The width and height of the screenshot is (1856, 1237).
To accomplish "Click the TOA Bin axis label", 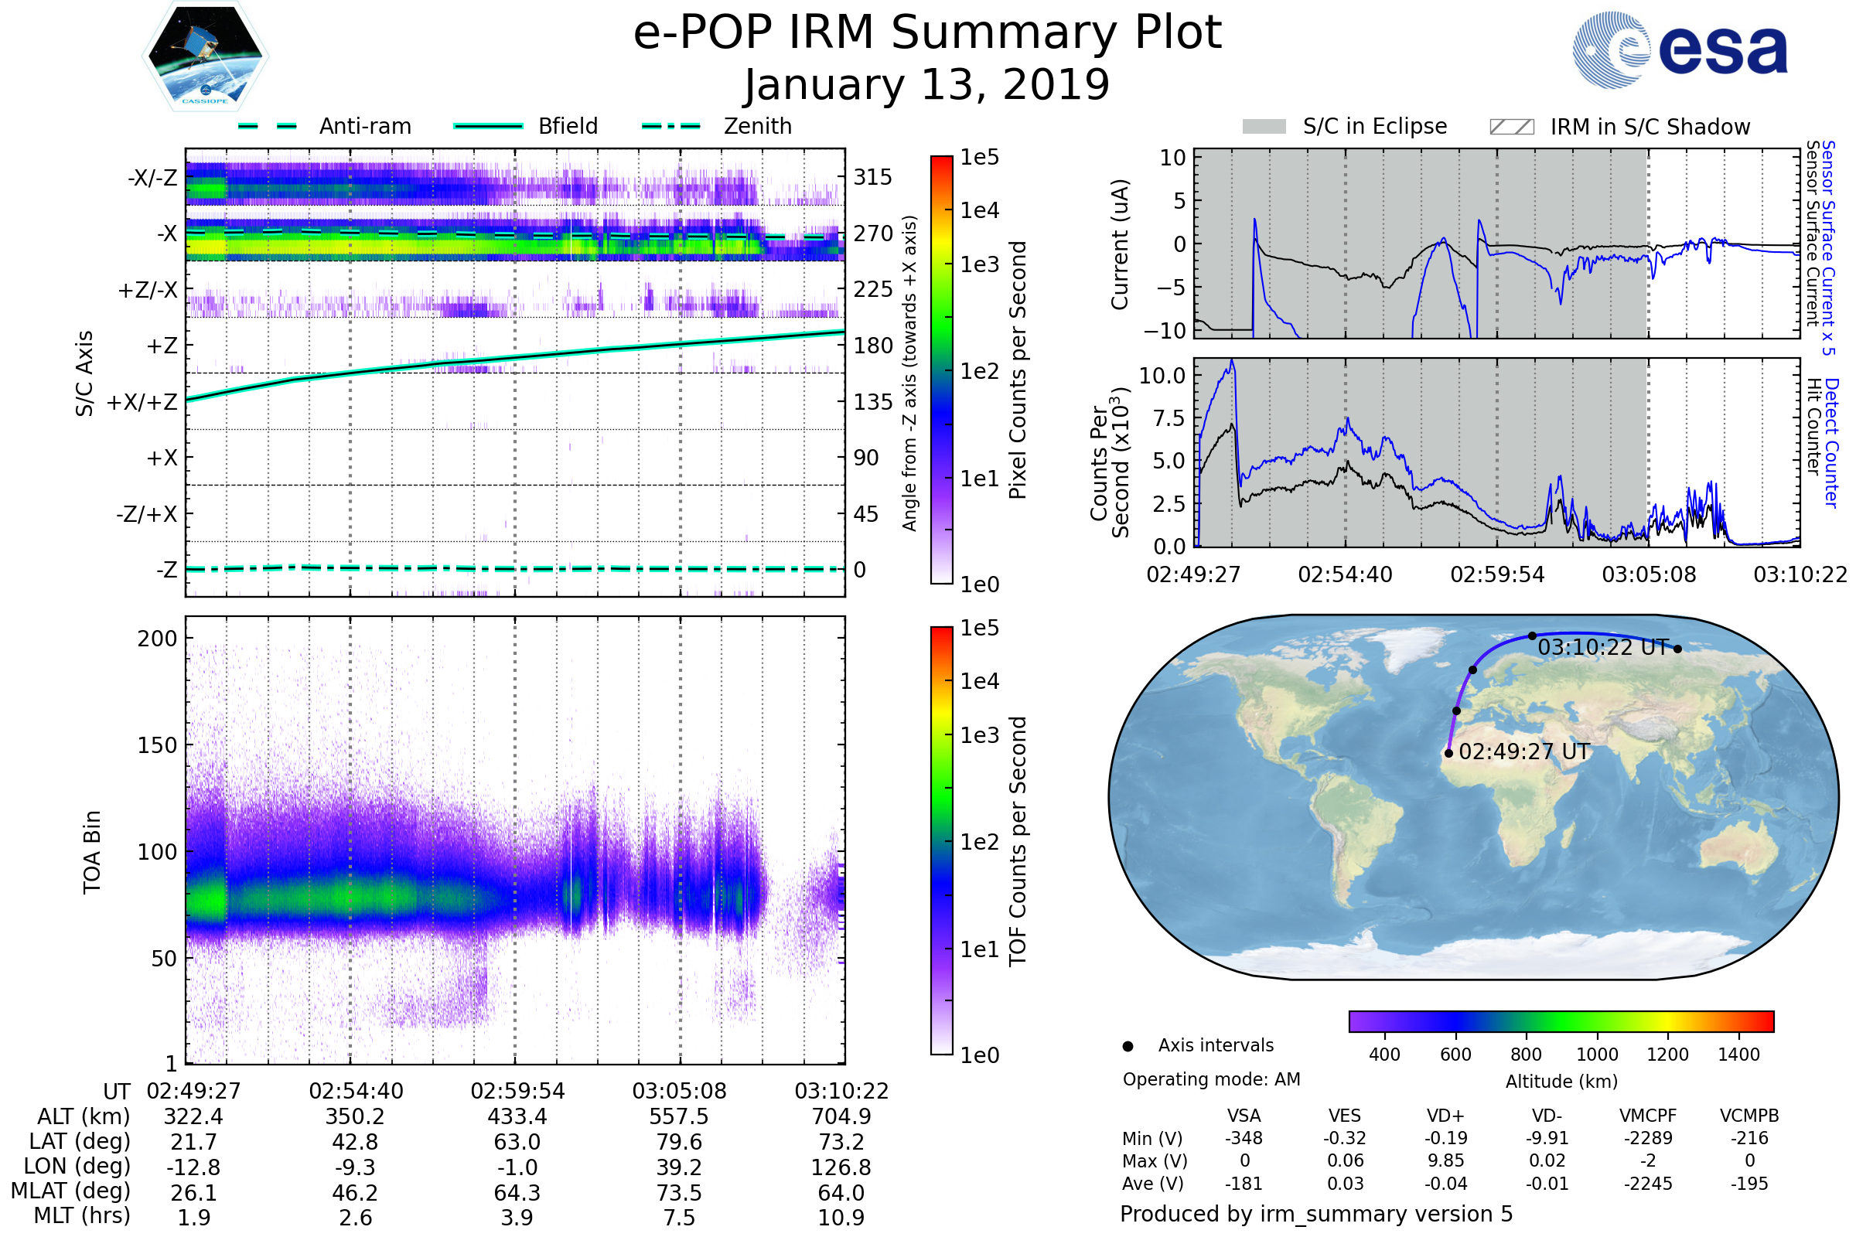I will (x=92, y=852).
